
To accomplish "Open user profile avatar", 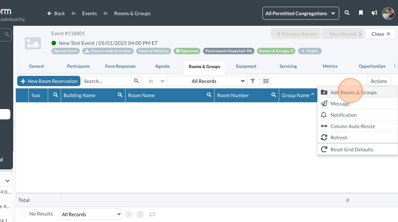I will pos(388,13).
